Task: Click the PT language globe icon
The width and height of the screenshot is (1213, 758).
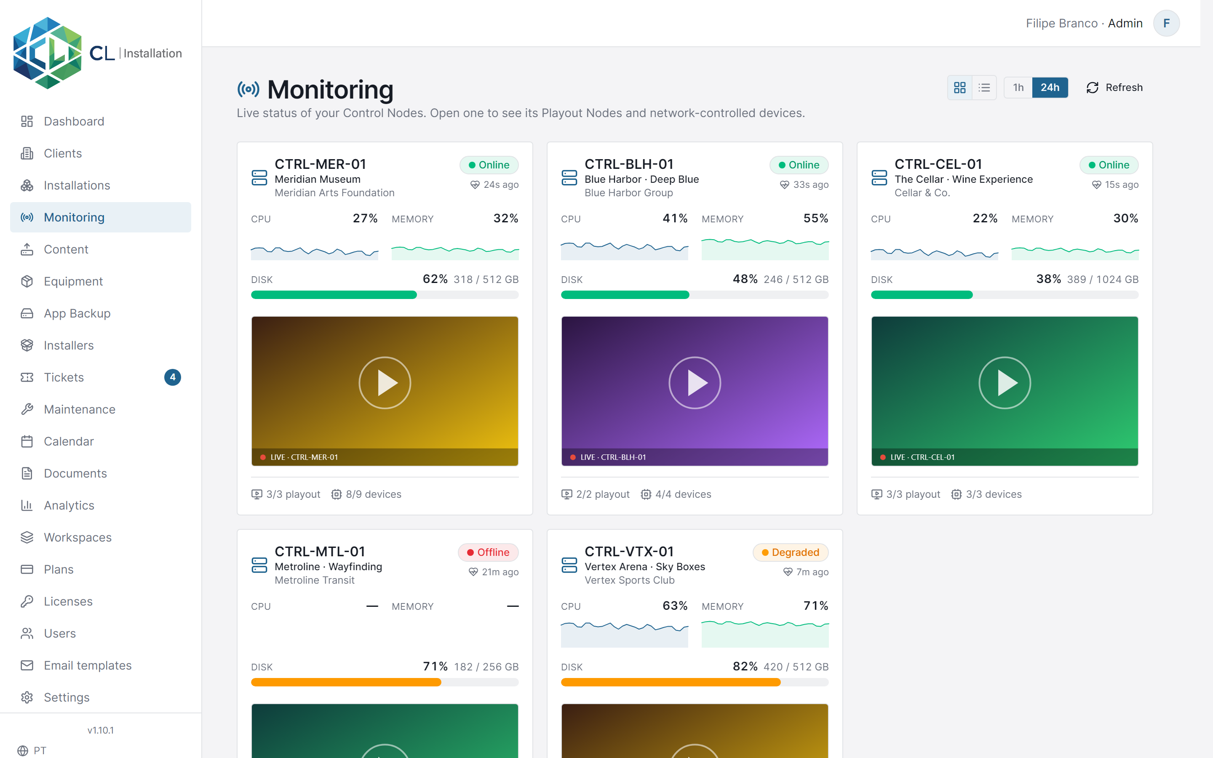Action: point(23,750)
